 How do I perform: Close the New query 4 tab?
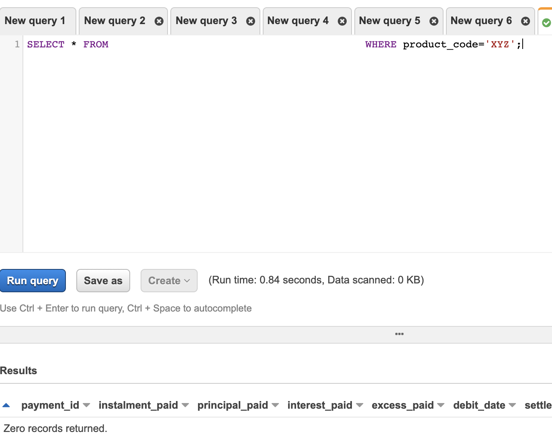click(x=342, y=21)
